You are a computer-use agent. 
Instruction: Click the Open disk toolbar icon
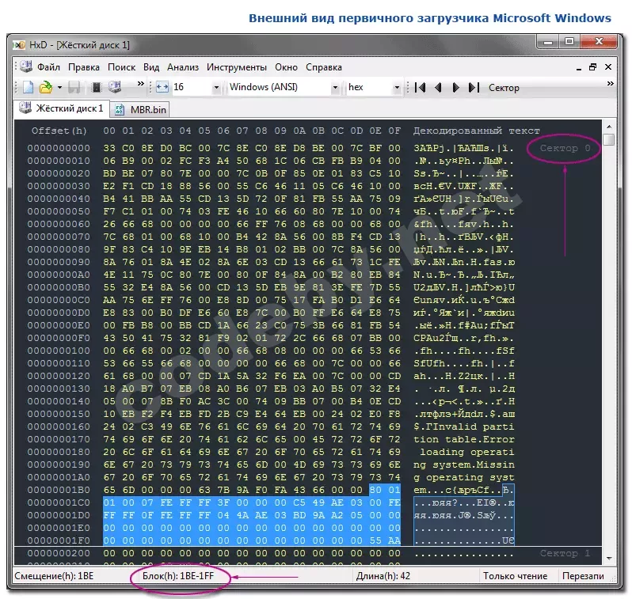tap(115, 86)
